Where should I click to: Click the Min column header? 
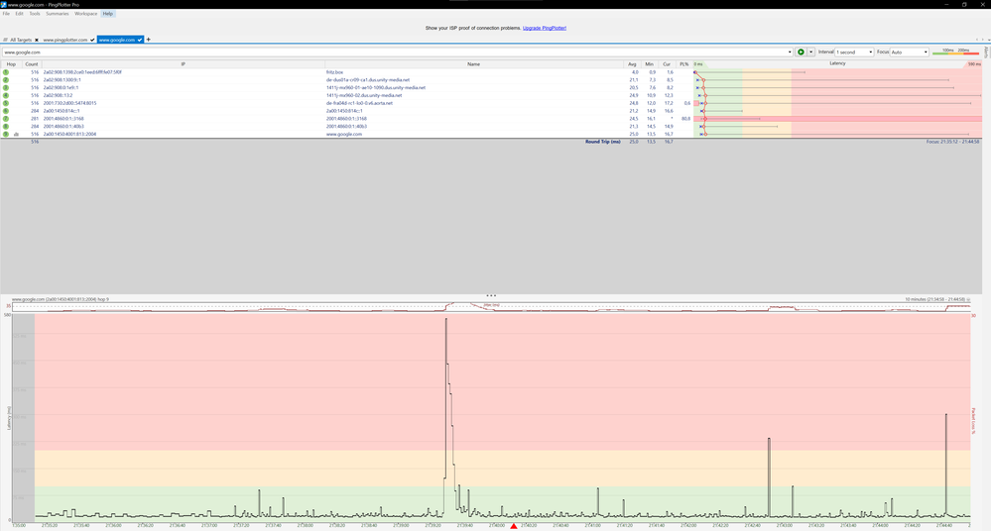pos(649,64)
